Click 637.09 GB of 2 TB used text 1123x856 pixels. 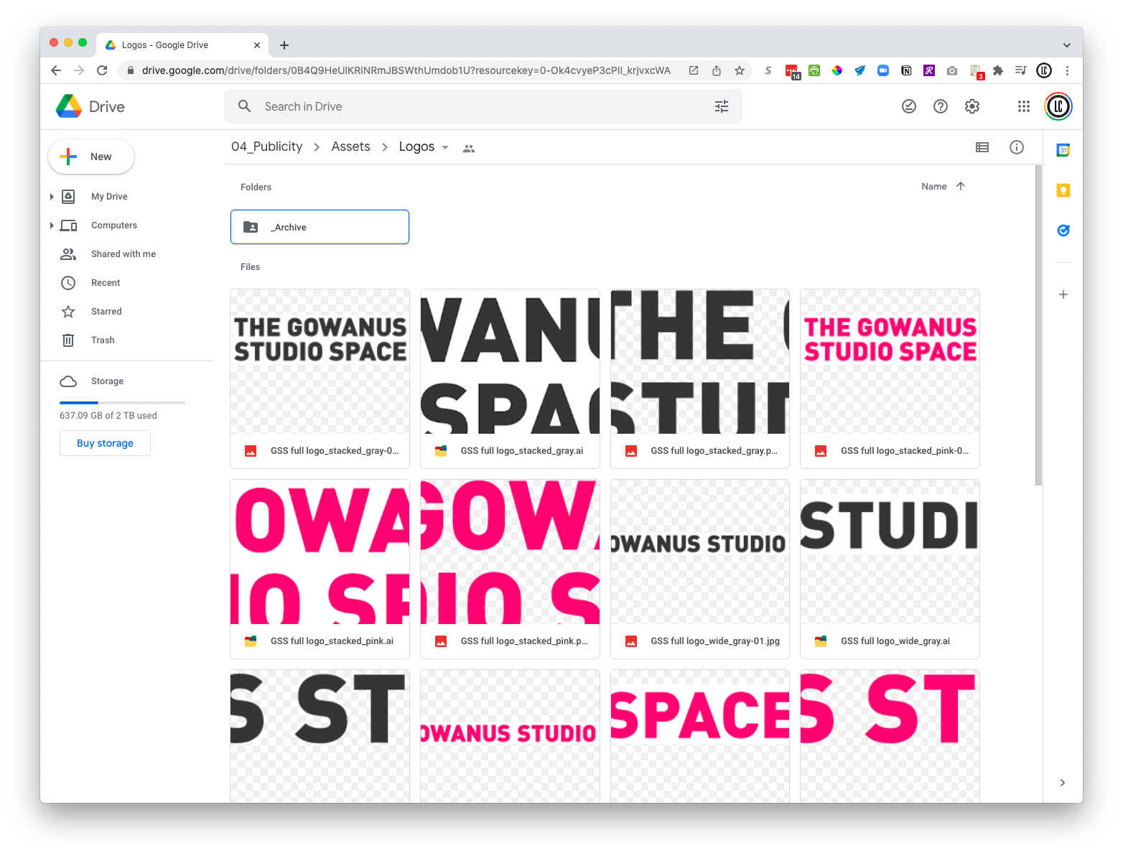tap(108, 415)
